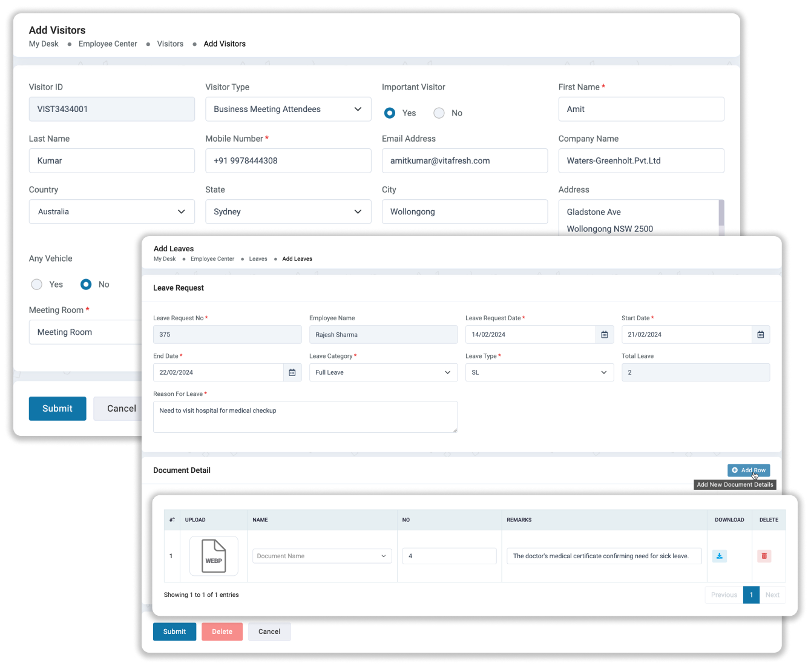811x666 pixels.
Task: Select Yes for Any Vehicle
Action: click(x=36, y=284)
